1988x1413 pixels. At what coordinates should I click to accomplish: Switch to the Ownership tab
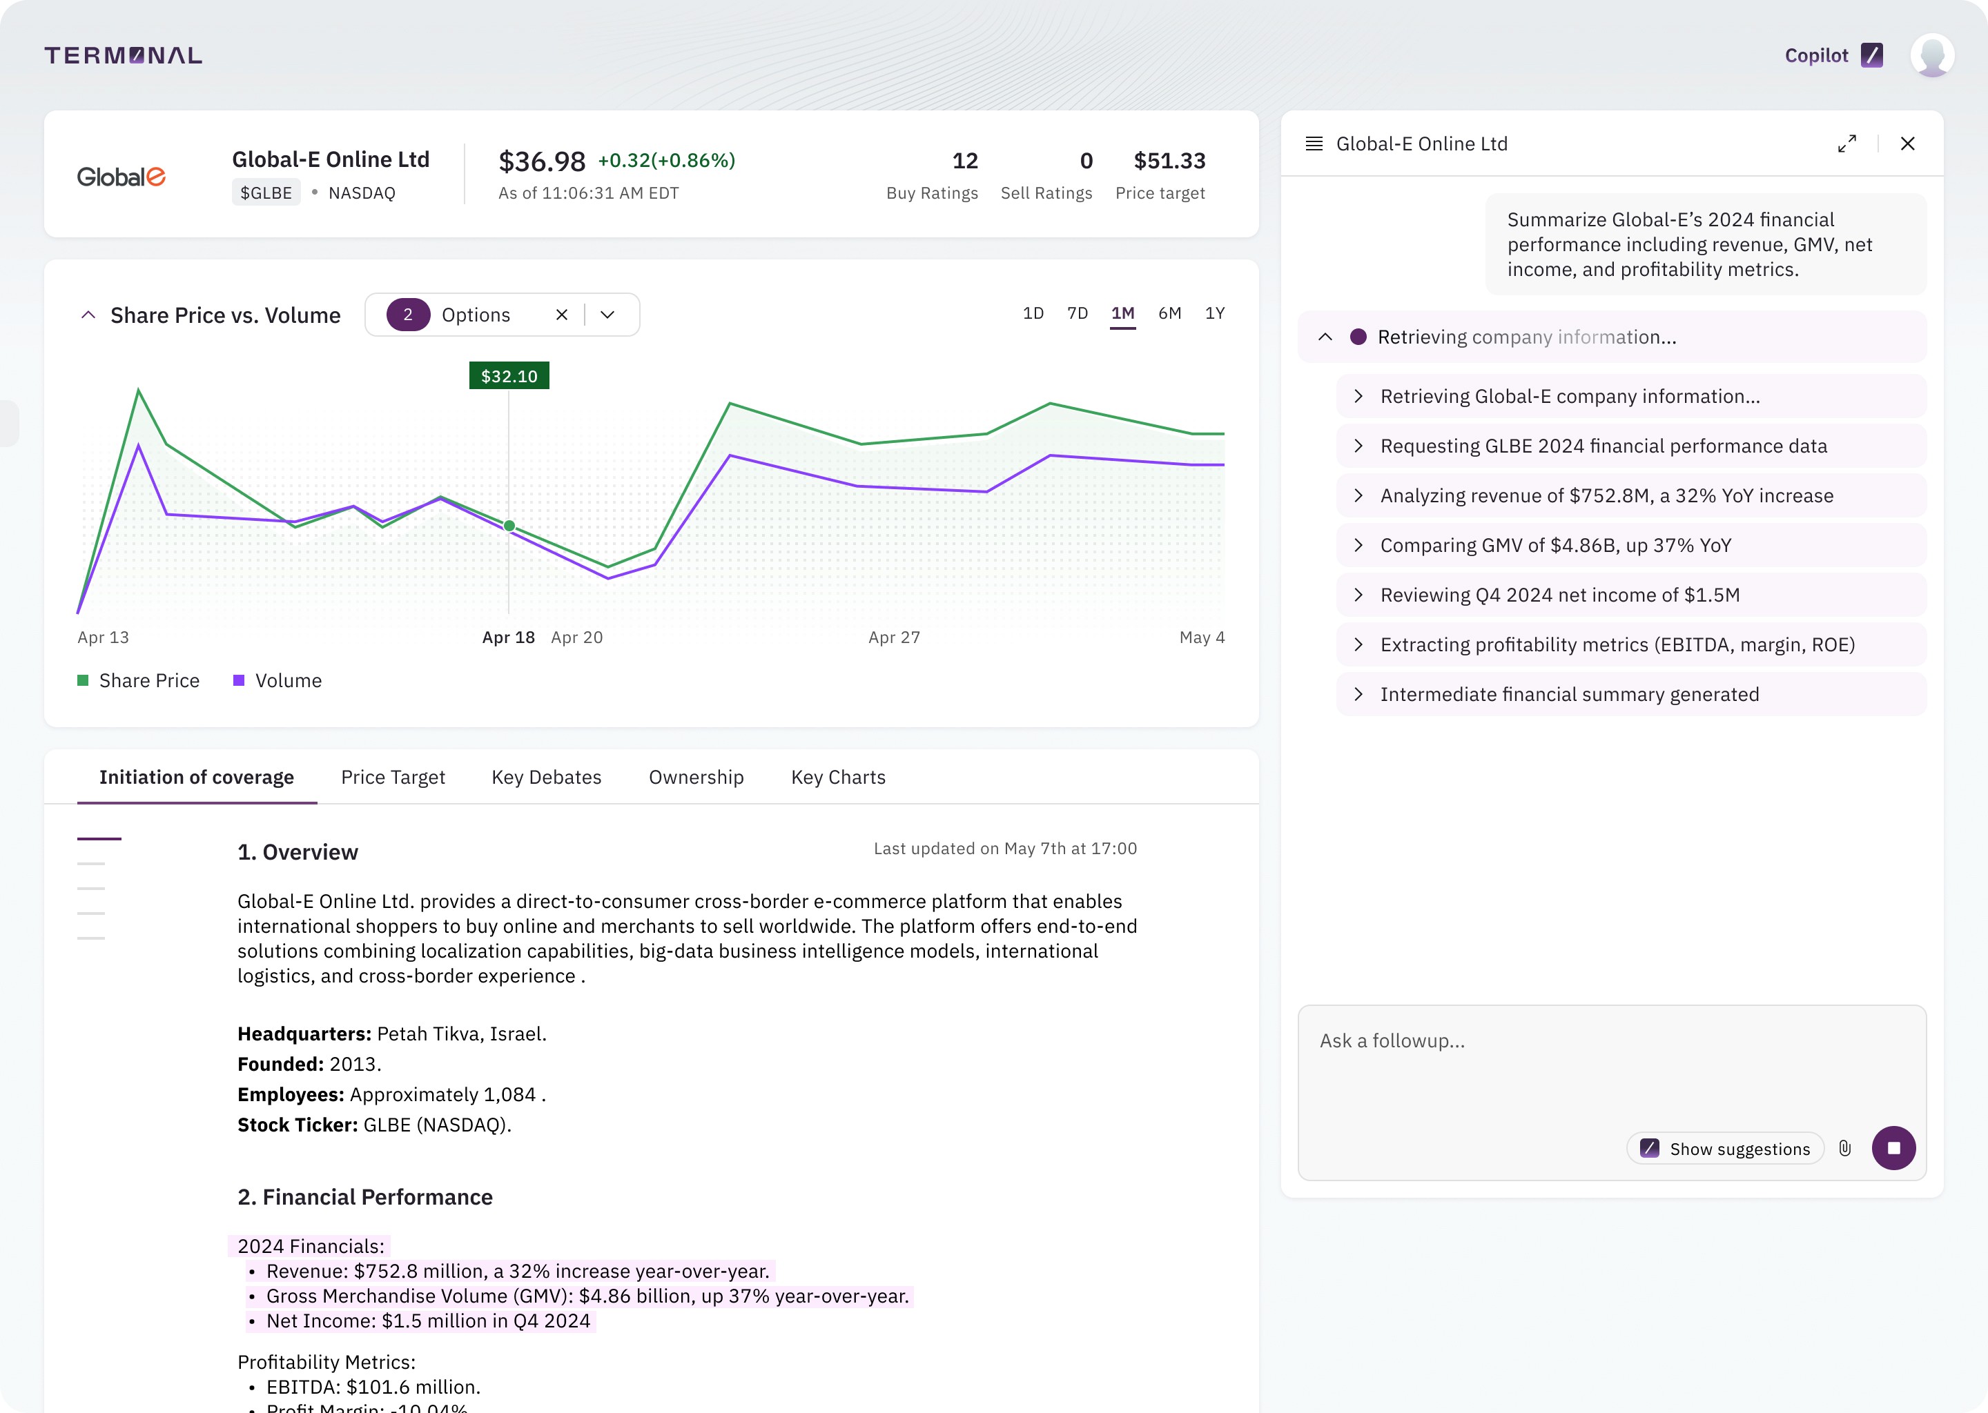click(695, 777)
